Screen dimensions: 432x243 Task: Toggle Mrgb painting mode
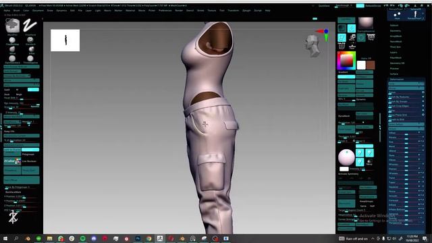click(x=19, y=94)
